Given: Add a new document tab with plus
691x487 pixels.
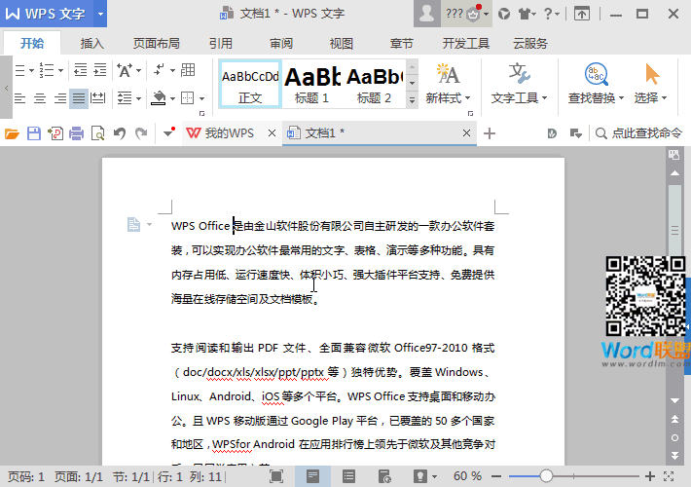Looking at the screenshot, I should point(490,133).
